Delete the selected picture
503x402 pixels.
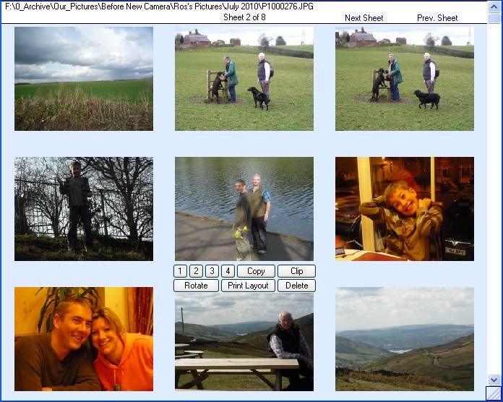[297, 286]
